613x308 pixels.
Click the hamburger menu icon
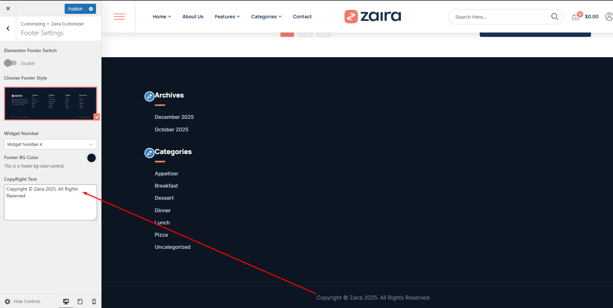(119, 17)
